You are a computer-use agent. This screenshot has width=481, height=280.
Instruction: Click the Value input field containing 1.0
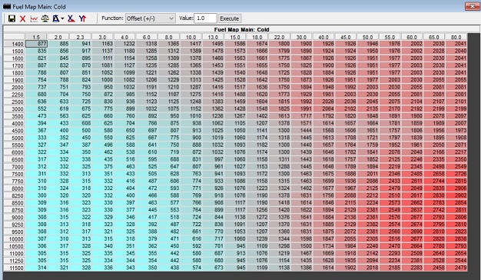pos(205,18)
